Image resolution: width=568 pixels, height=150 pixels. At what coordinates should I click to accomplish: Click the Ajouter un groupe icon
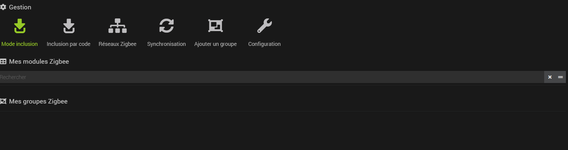point(216,26)
